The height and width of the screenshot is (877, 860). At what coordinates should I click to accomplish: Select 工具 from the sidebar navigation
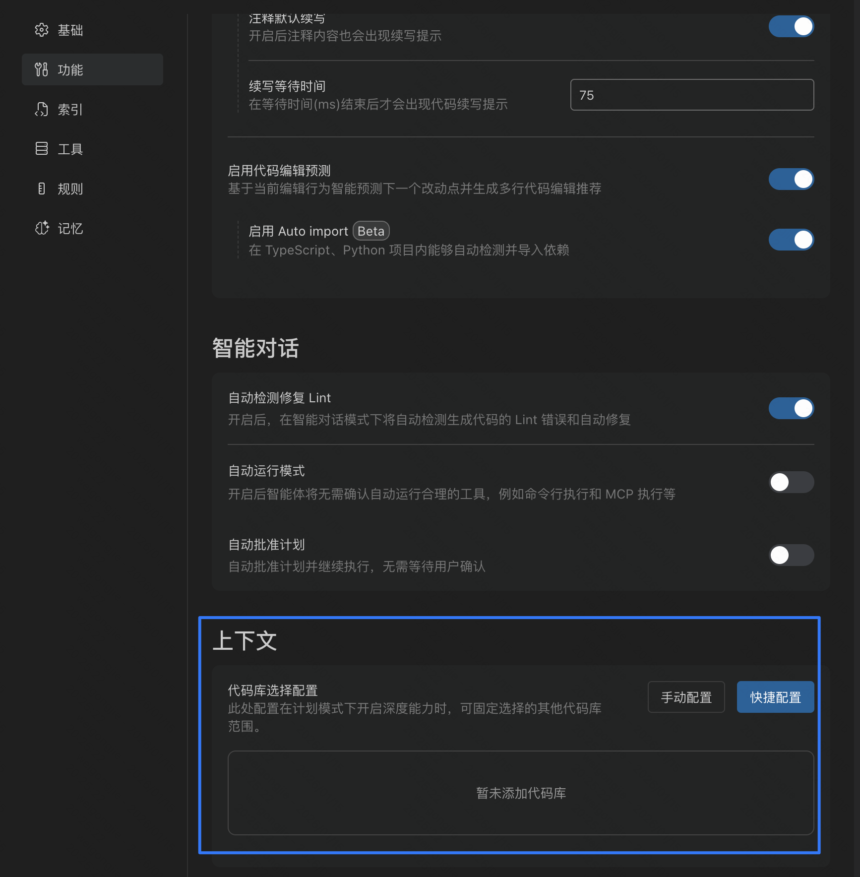point(69,149)
